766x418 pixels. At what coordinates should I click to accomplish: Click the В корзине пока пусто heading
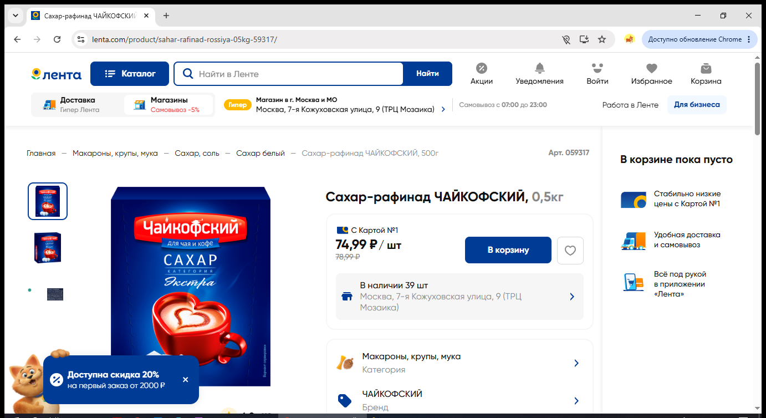tap(676, 160)
